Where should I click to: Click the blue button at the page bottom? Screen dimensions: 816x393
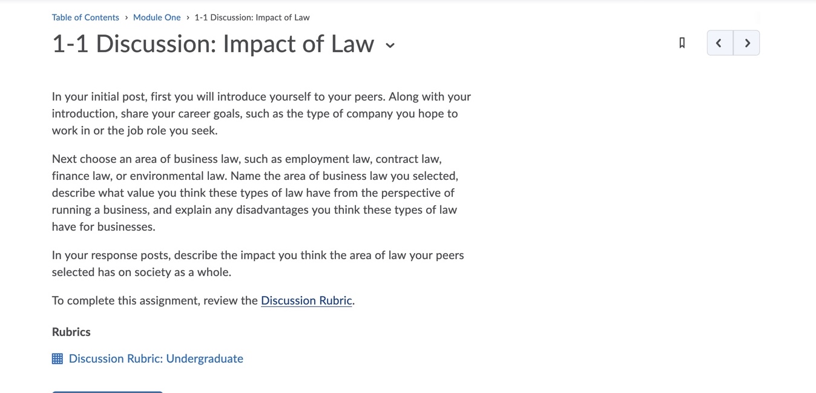[x=107, y=391]
